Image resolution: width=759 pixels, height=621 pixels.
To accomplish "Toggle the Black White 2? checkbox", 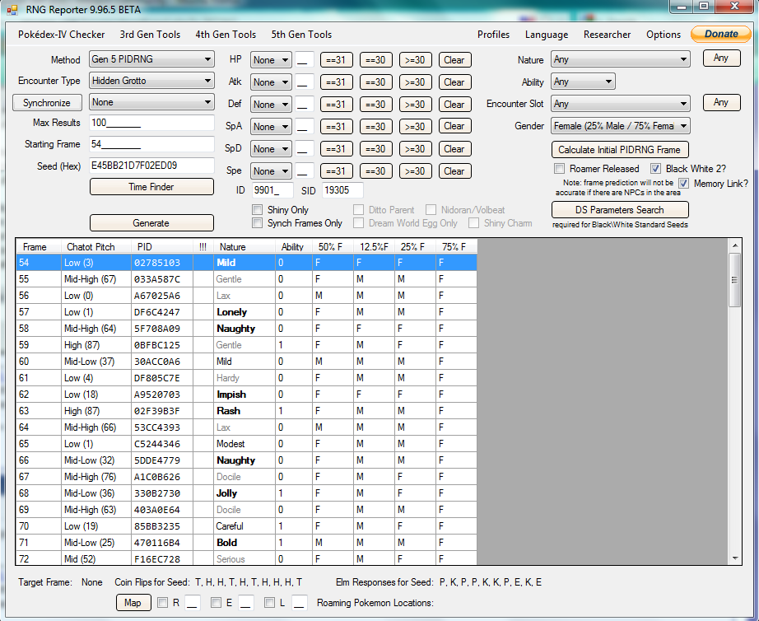I will point(655,169).
